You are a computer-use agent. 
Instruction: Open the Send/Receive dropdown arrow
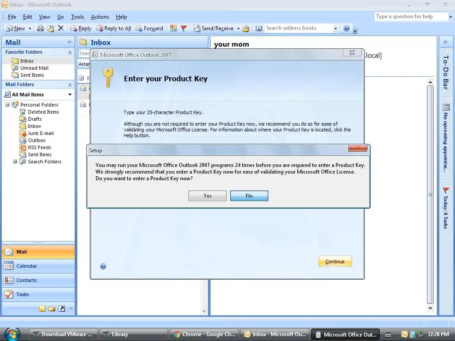coord(238,28)
